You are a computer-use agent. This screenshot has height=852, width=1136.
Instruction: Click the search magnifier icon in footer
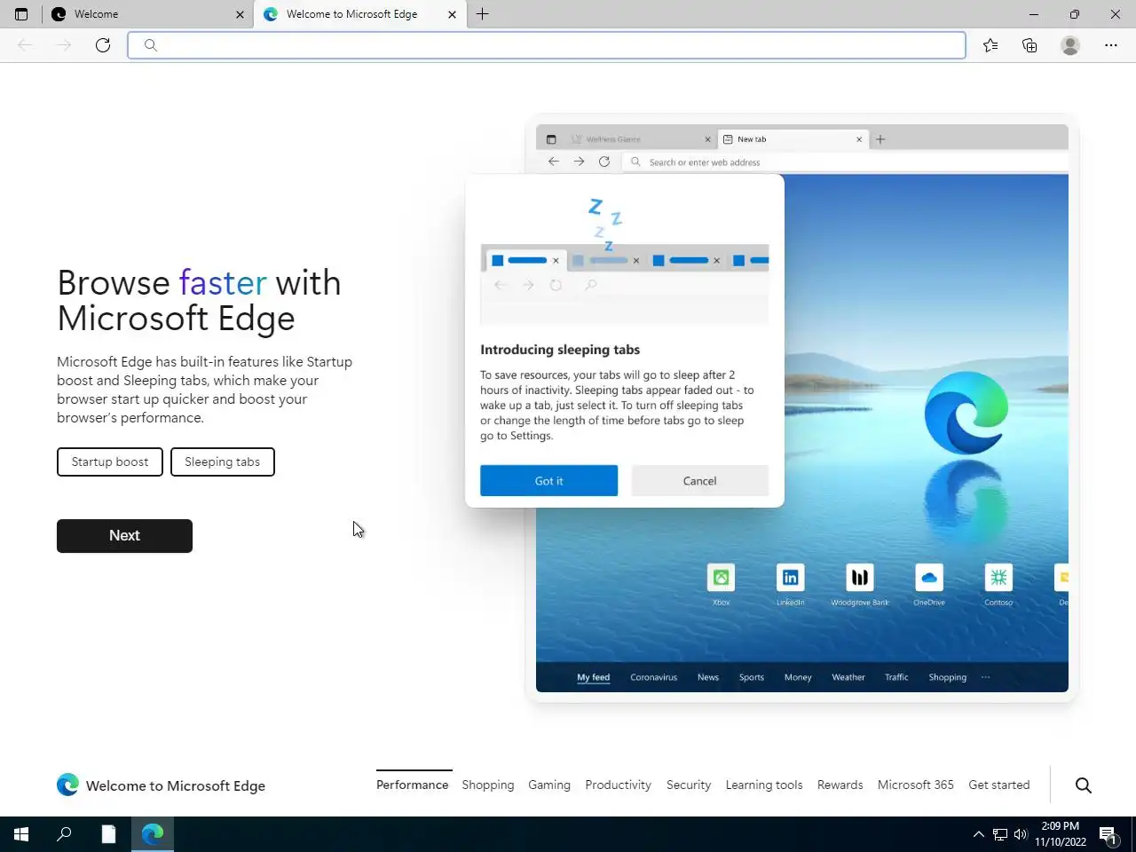[x=1084, y=785]
